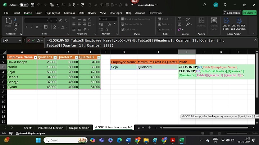Open the Formulas ribbon tab
259x145 pixels.
(69, 13)
